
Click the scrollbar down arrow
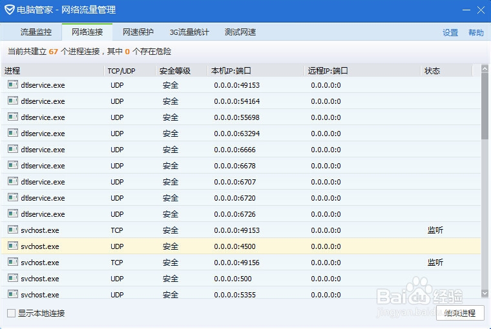(485, 294)
